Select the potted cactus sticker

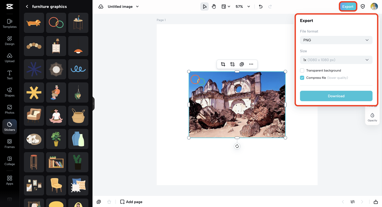tap(78, 162)
